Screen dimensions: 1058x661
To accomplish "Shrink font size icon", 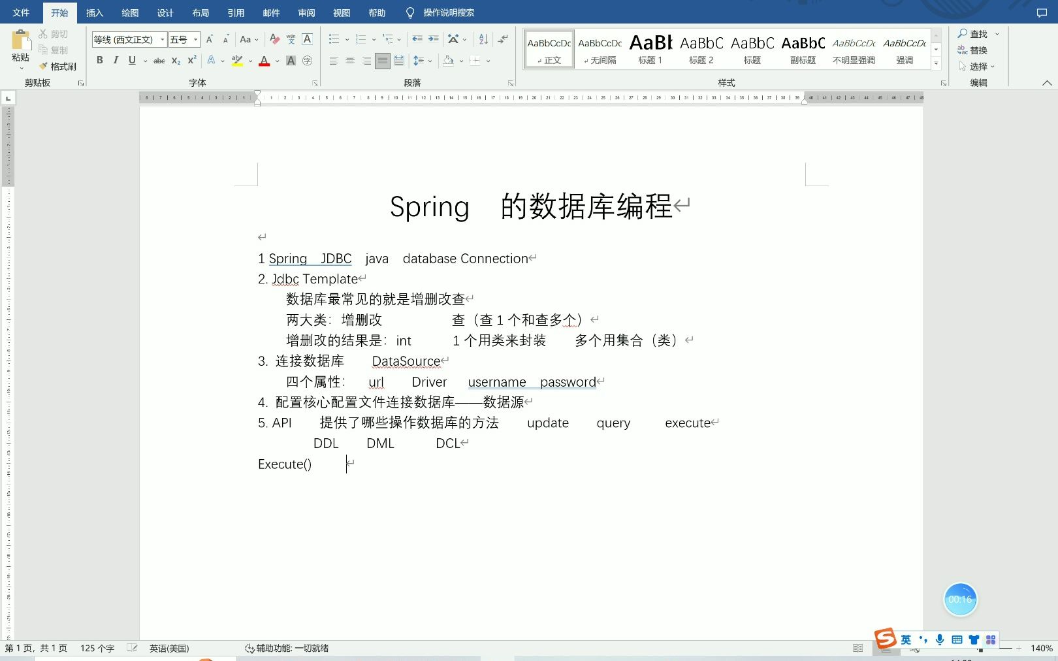I will tap(225, 39).
